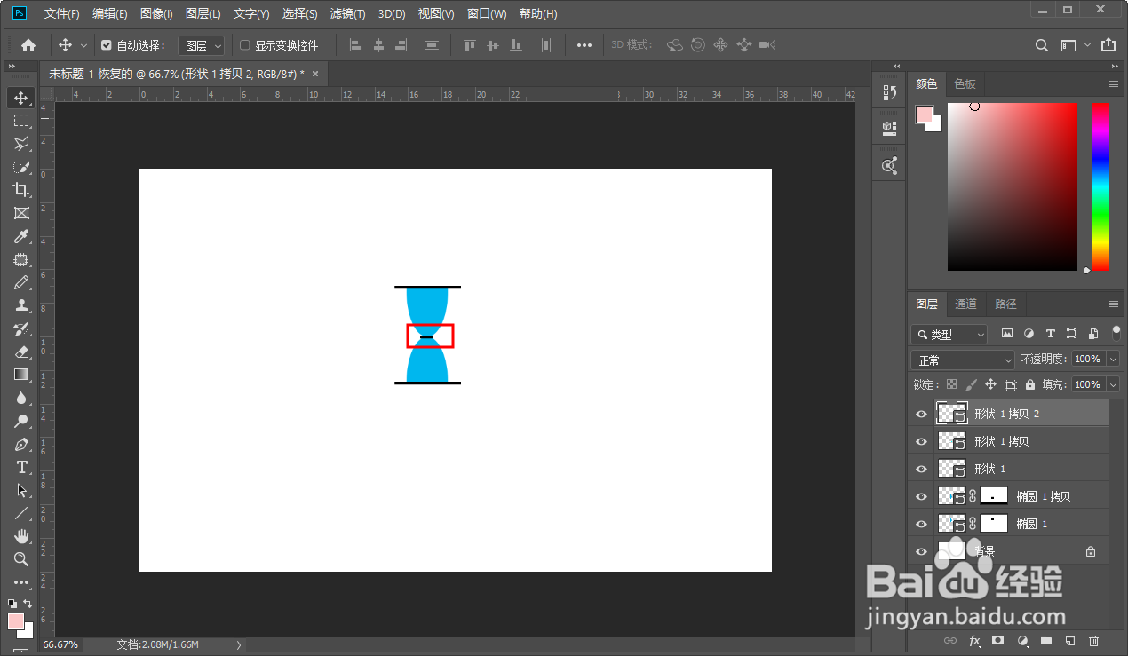Click the hue spectrum slider in Color panel

tap(1100, 186)
